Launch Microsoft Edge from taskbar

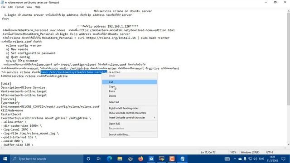(x=110, y=159)
